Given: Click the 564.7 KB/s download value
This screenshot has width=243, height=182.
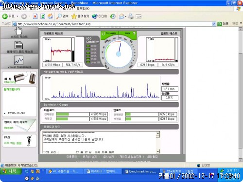Looking at the screenshot, I should [x=73, y=65].
